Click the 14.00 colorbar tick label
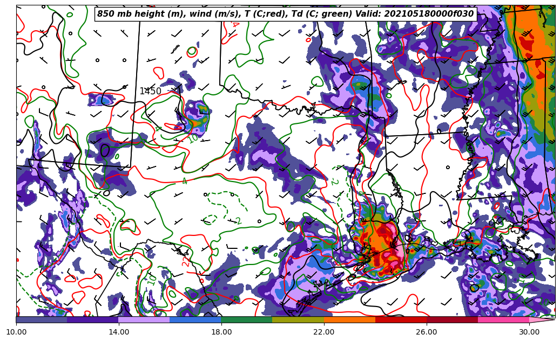This screenshot has width=560, height=341. tap(119, 332)
